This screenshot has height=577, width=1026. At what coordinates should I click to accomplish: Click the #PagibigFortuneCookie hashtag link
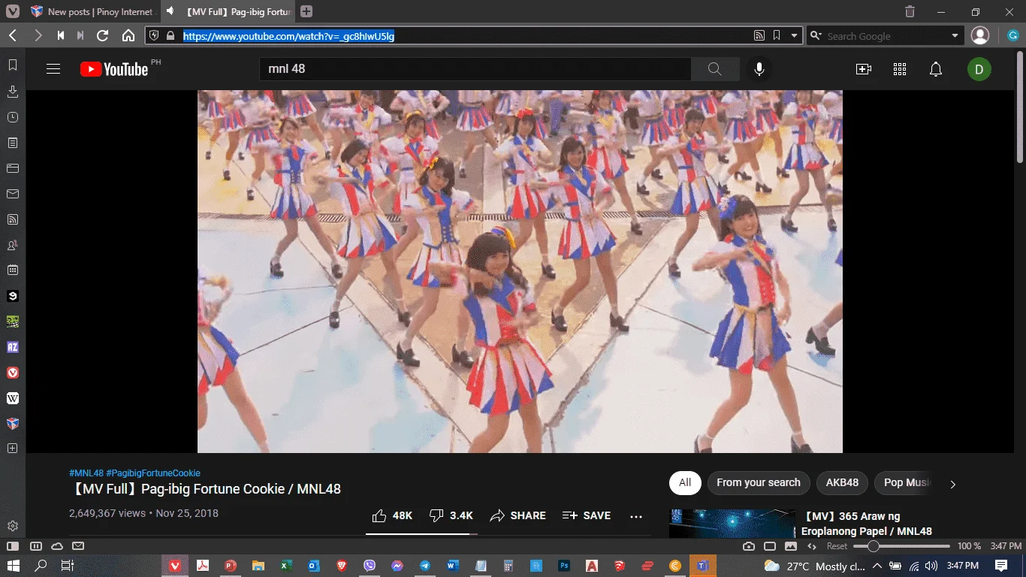[154, 473]
